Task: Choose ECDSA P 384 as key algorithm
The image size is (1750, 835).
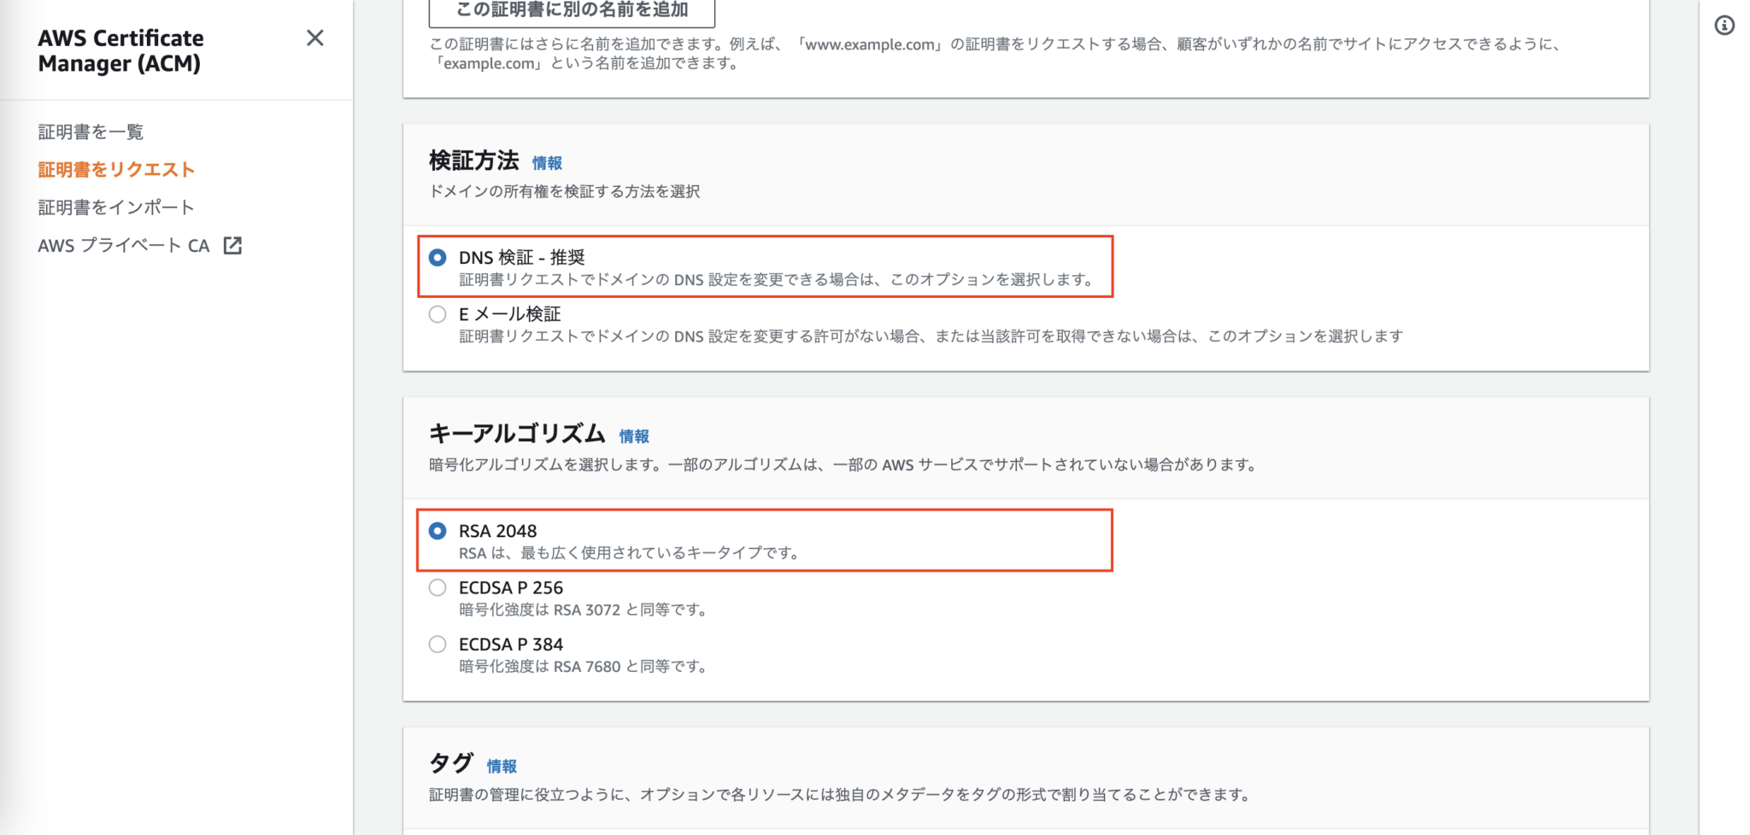Action: click(x=437, y=644)
